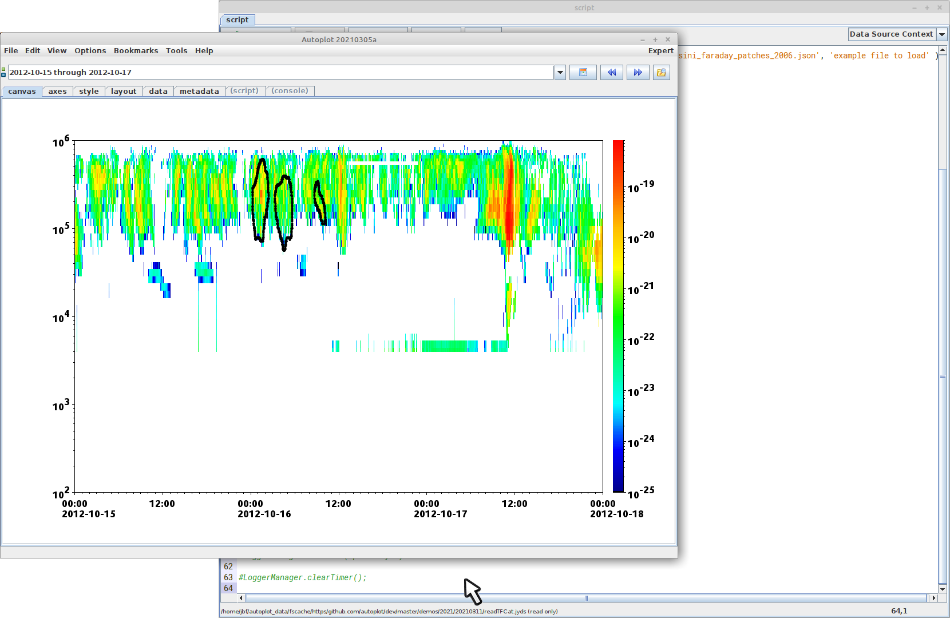Click the horizontal scrollbar in script editor

click(585, 598)
